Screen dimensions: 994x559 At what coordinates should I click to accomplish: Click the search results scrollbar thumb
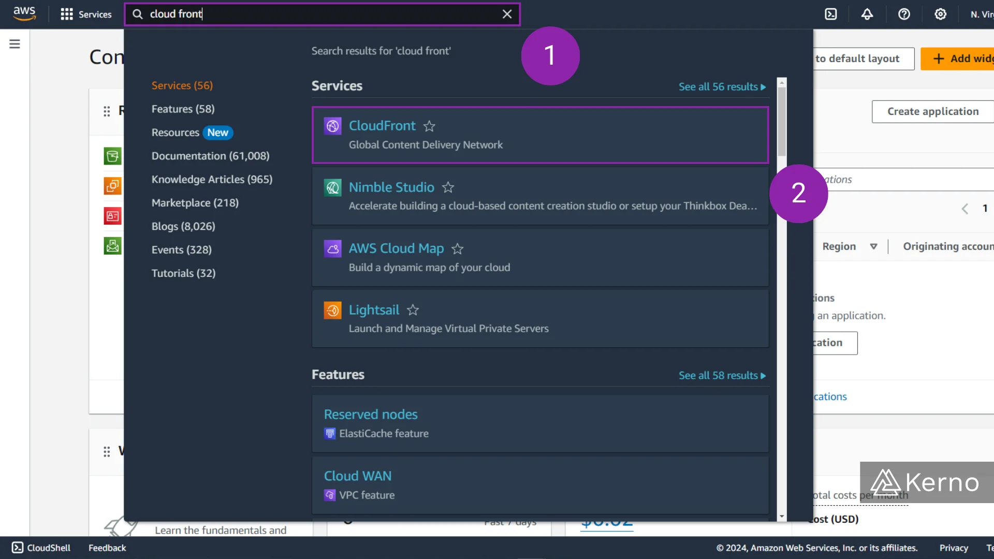pyautogui.click(x=782, y=122)
